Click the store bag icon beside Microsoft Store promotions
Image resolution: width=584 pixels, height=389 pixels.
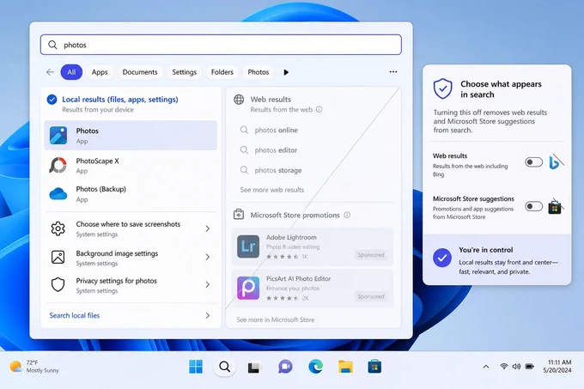click(239, 215)
